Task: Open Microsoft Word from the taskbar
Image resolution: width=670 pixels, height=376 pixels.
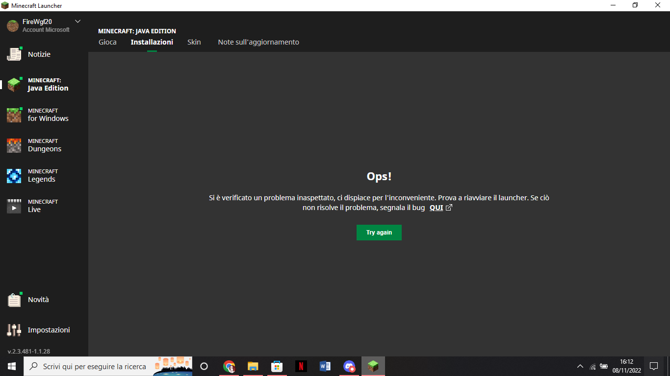Action: point(325,366)
